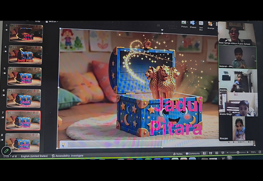This screenshot has height=181, width=263.
Task: Select slide 8 thumbnail
Action: [22, 142]
